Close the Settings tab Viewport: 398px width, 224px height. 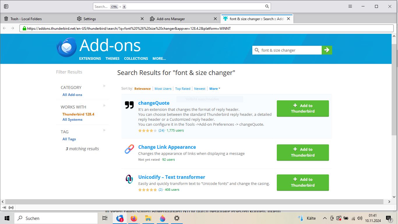[142, 19]
